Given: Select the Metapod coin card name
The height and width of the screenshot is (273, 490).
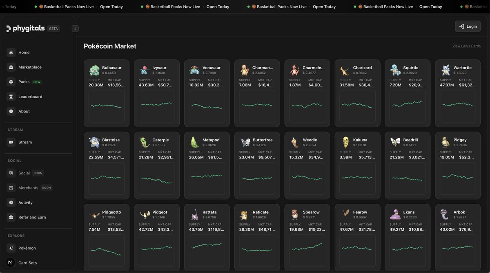Looking at the screenshot, I should 211,140.
